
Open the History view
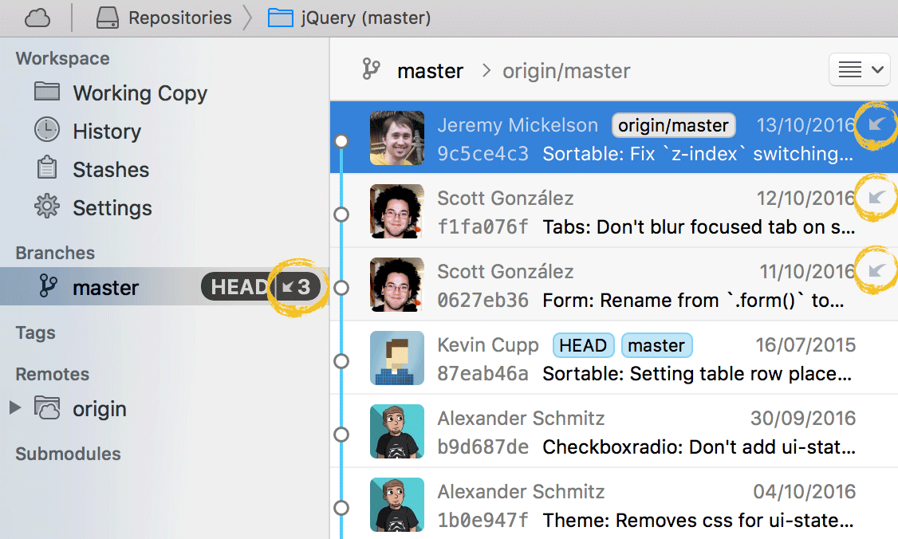(x=106, y=132)
